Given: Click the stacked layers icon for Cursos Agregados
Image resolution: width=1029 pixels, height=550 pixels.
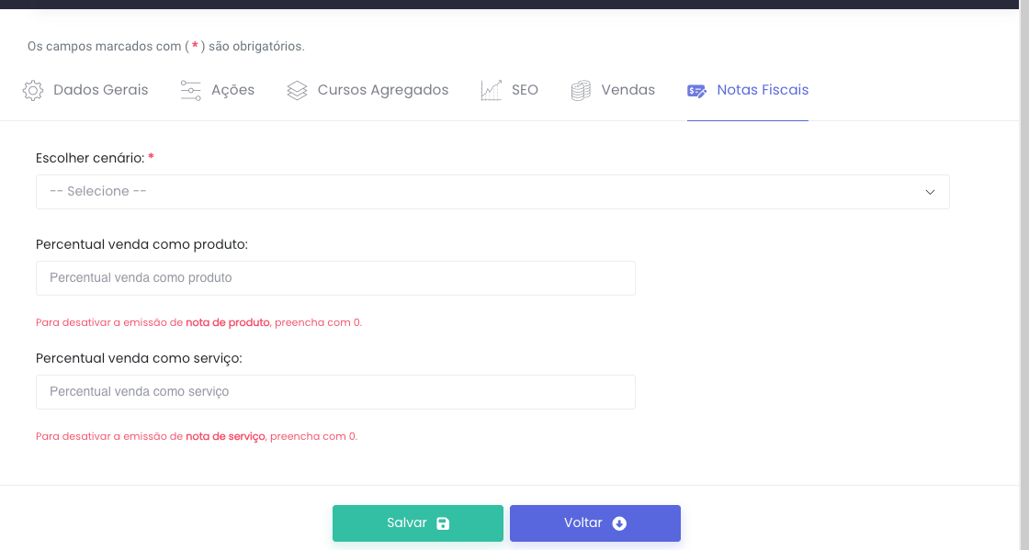Looking at the screenshot, I should click(x=297, y=91).
